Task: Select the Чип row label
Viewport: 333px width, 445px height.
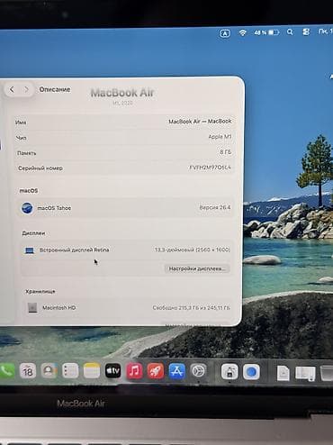Action: coord(21,138)
